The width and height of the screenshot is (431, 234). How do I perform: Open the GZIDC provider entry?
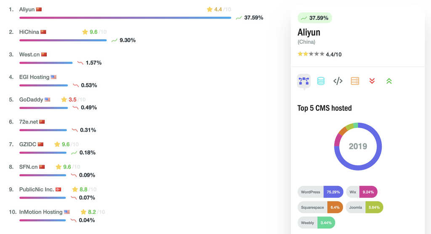click(x=28, y=144)
